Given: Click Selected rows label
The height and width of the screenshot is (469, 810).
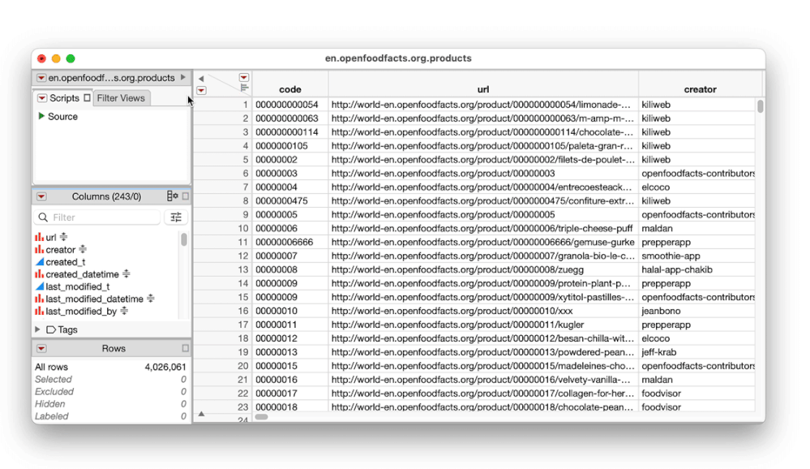Looking at the screenshot, I should 54,380.
